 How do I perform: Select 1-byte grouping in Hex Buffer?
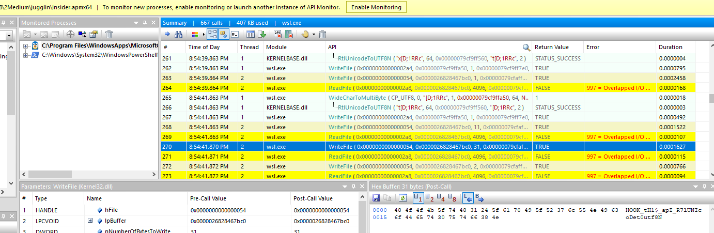click(x=418, y=197)
